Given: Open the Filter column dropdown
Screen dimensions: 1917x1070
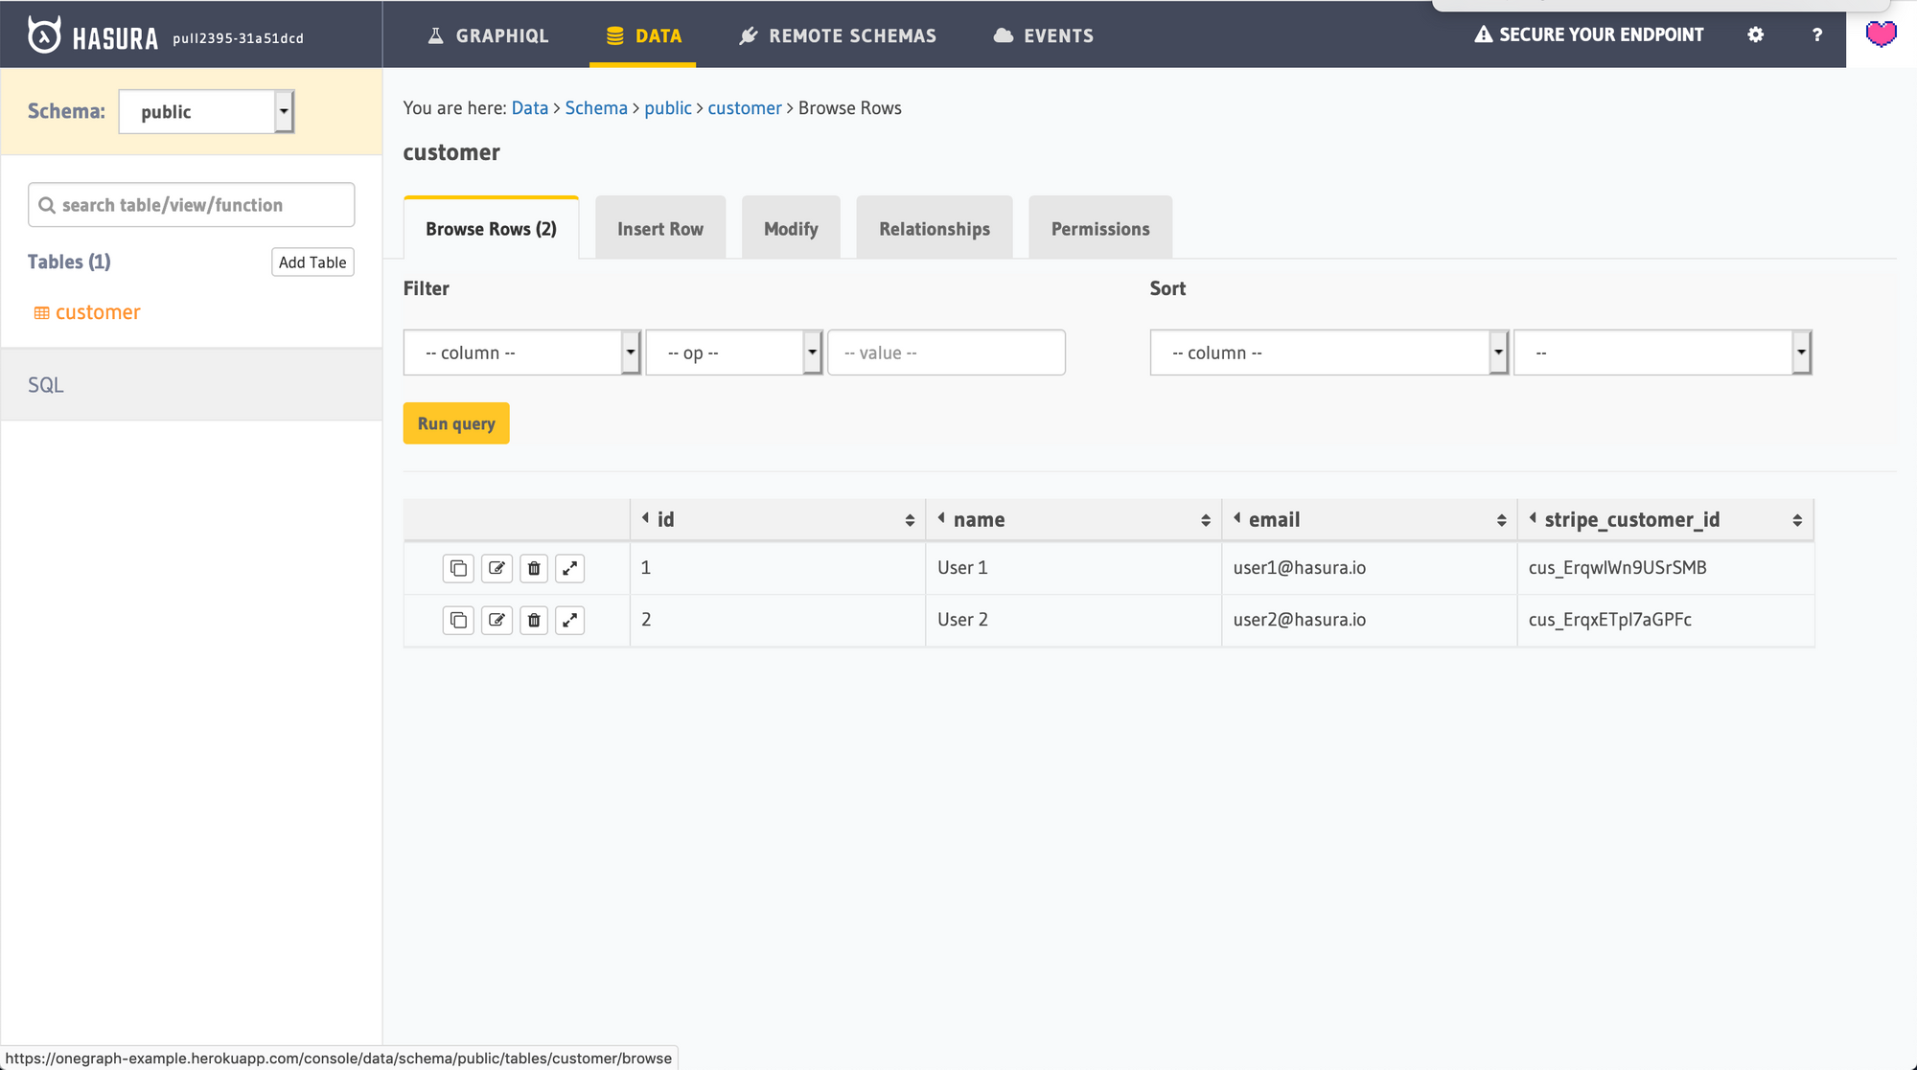Looking at the screenshot, I should point(521,353).
